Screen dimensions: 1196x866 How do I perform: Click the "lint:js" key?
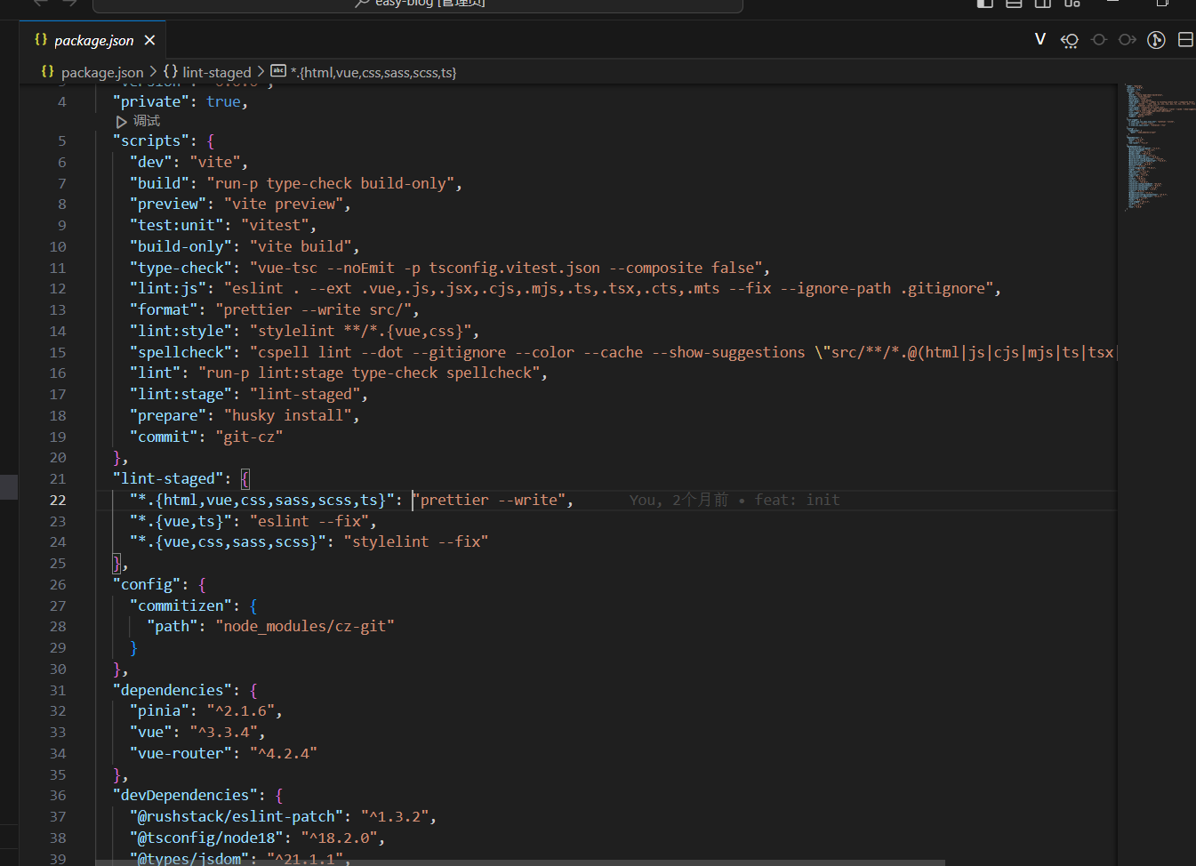click(168, 288)
